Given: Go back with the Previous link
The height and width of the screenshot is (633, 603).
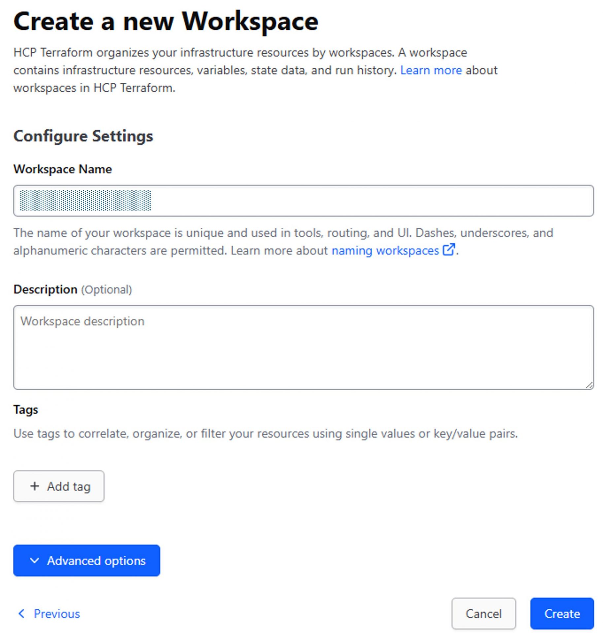Looking at the screenshot, I should coord(57,614).
